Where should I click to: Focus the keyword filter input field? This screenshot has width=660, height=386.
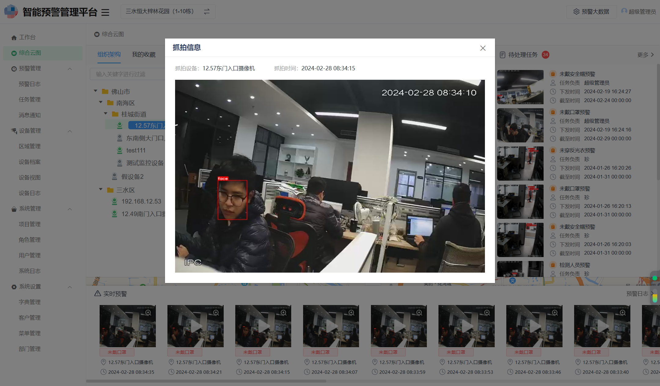tap(127, 74)
